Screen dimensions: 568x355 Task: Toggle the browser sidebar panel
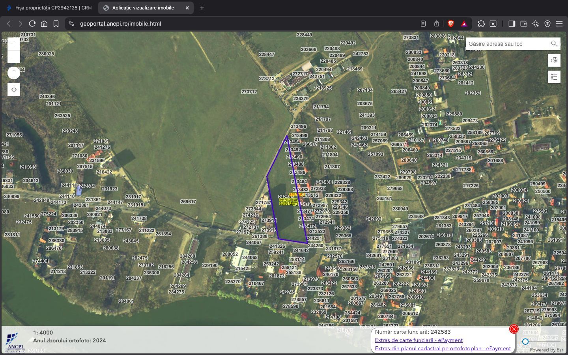[512, 24]
